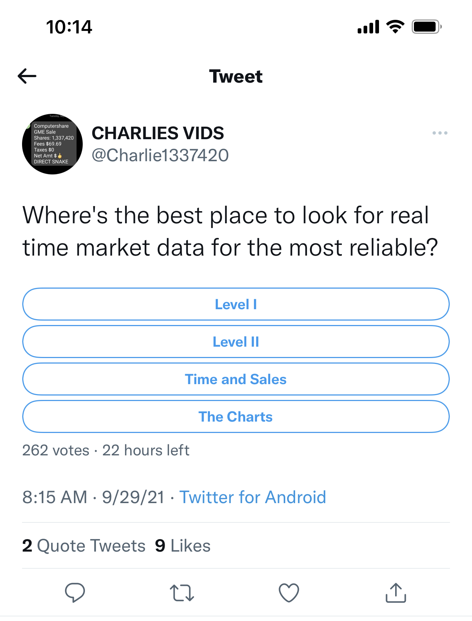
Task: Open the Twitter for Android link
Action: pos(253,497)
